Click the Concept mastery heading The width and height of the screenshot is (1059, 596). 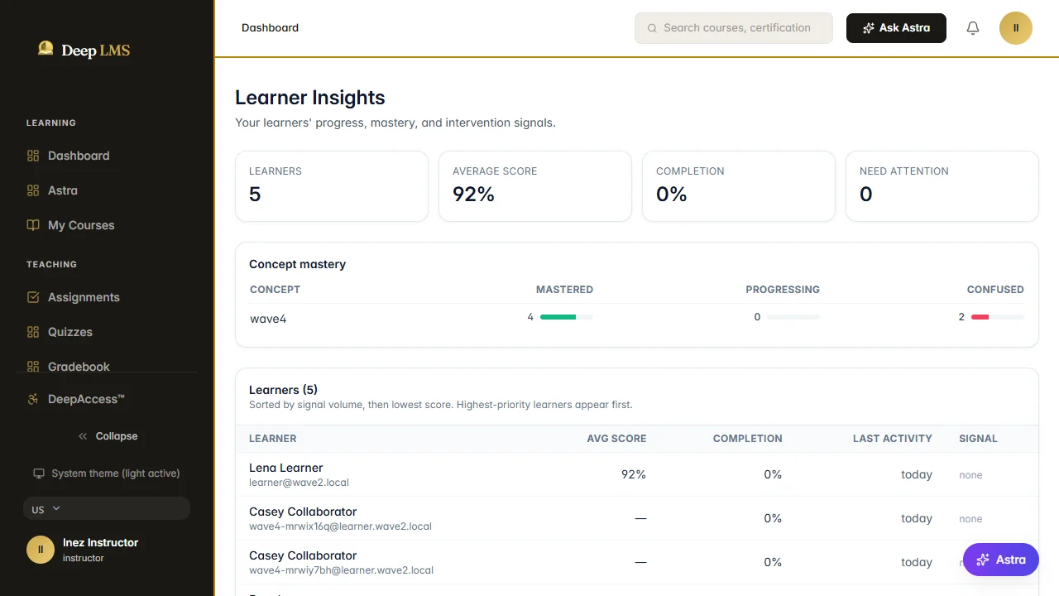click(x=298, y=264)
